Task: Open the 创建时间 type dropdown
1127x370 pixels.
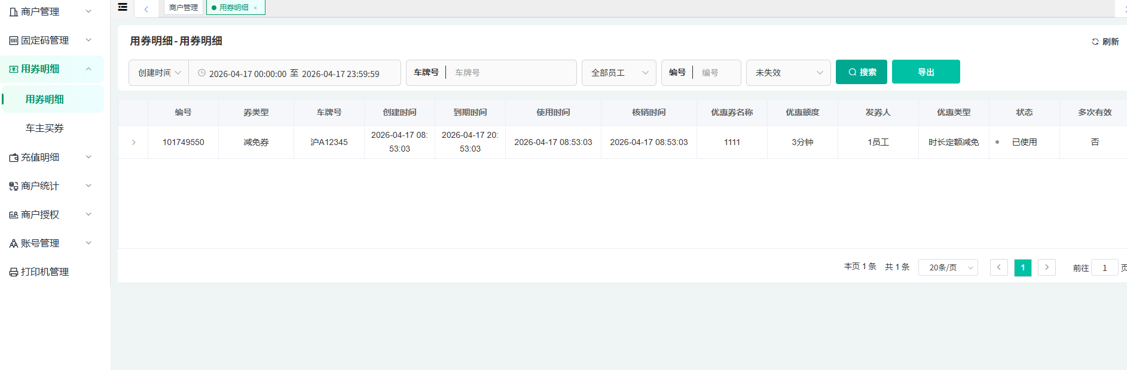Action: pos(159,73)
